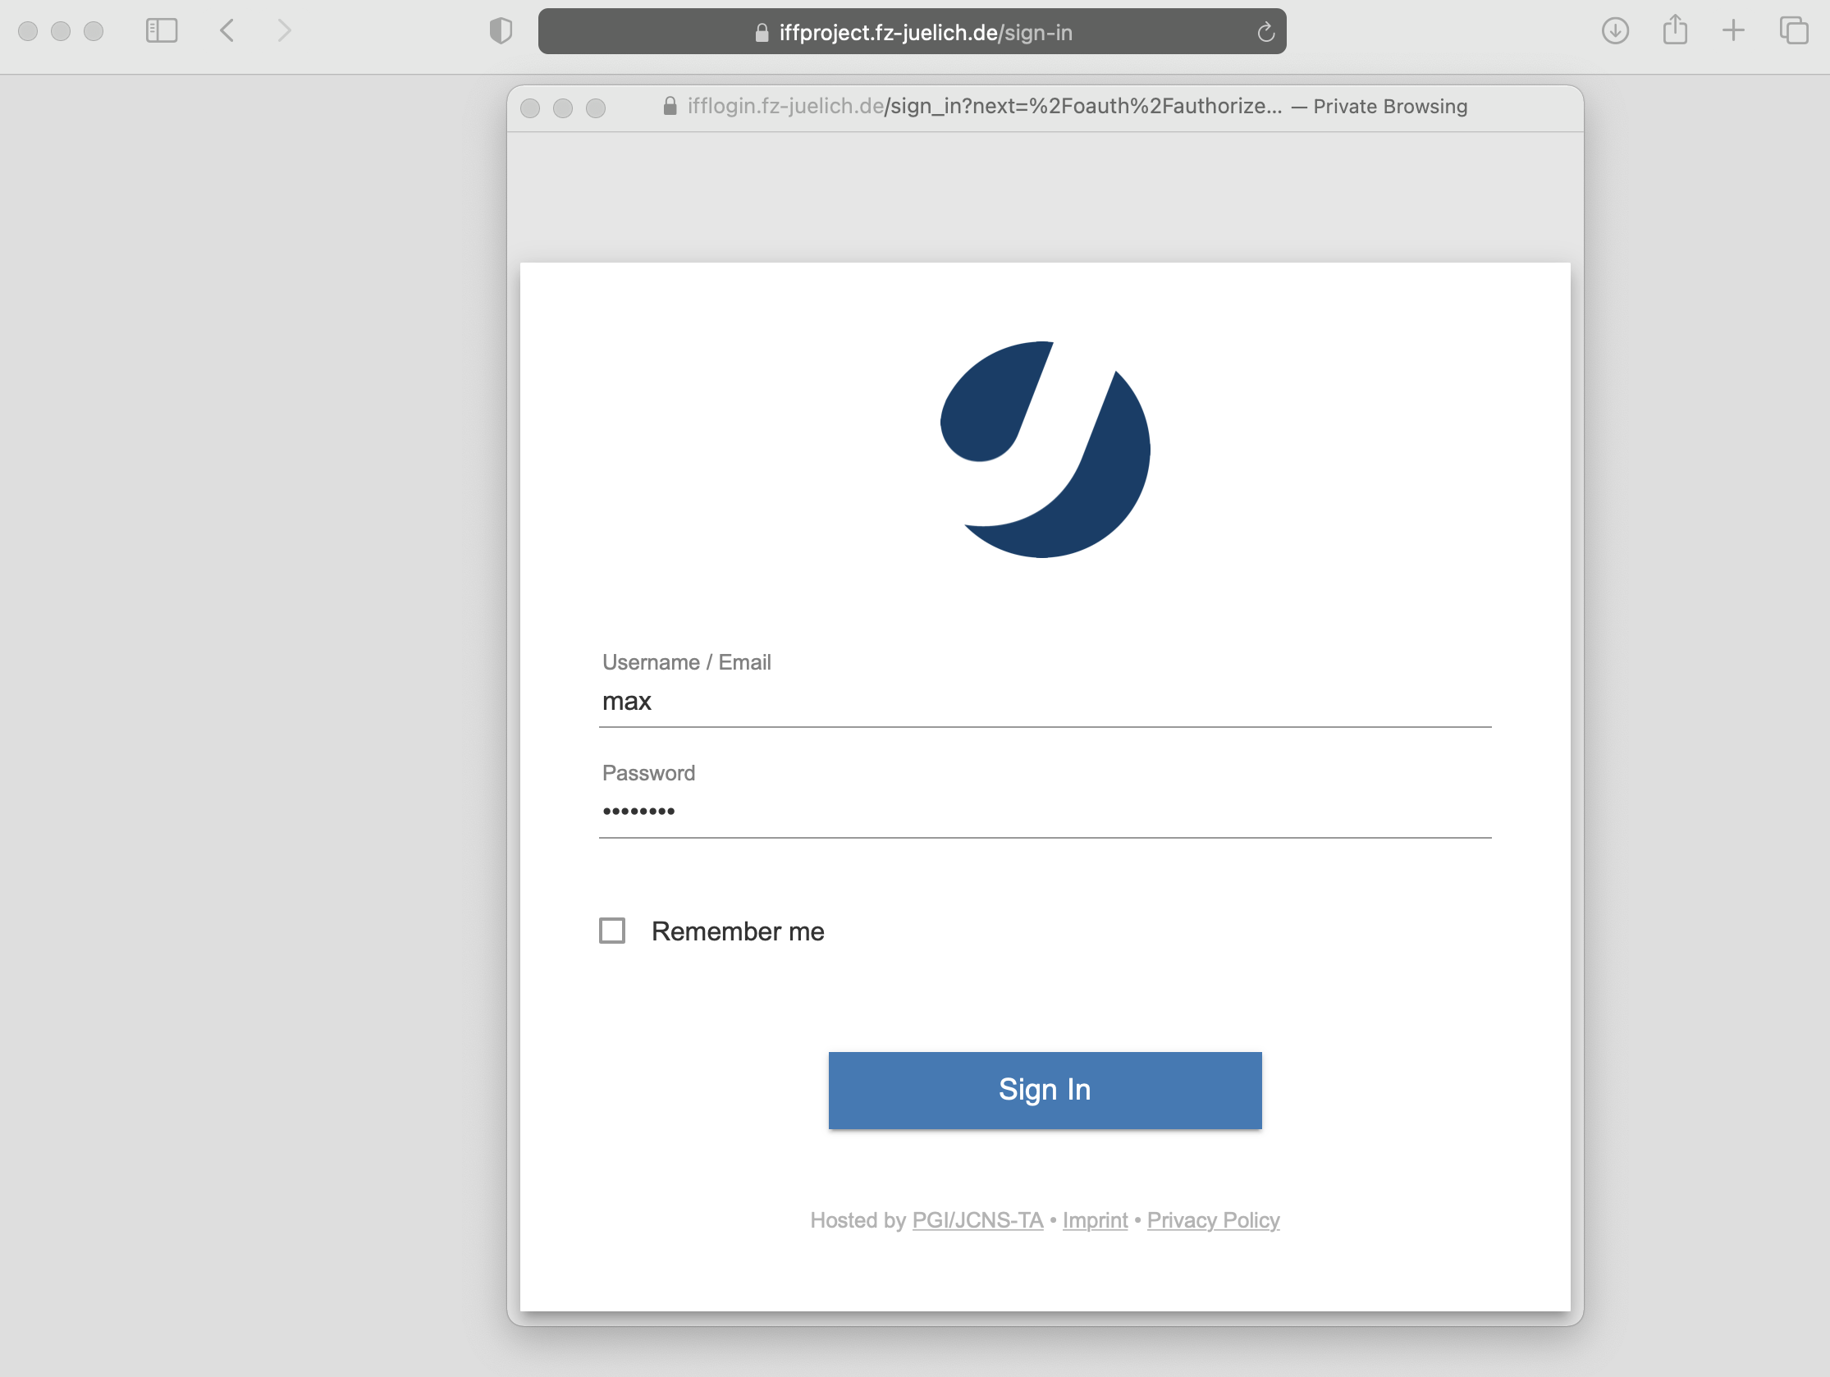Open a new tab with the plus icon

(1733, 31)
